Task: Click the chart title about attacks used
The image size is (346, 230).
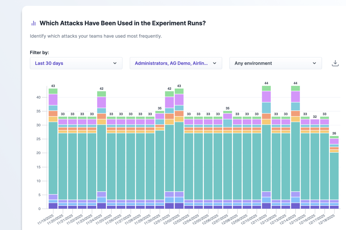Action: pyautogui.click(x=122, y=23)
